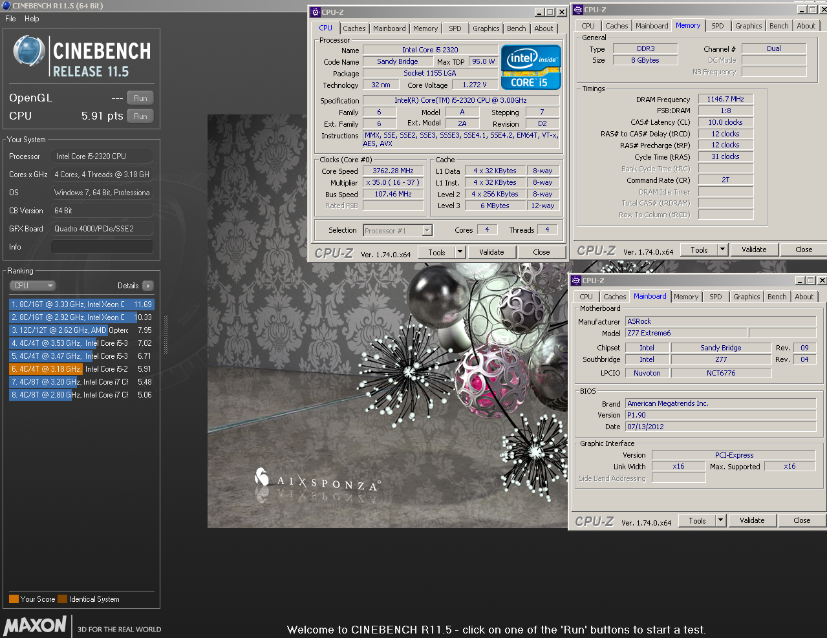Select ranking entry 4C/4T @ 3.47 GHz
The image size is (827, 638).
(81, 356)
